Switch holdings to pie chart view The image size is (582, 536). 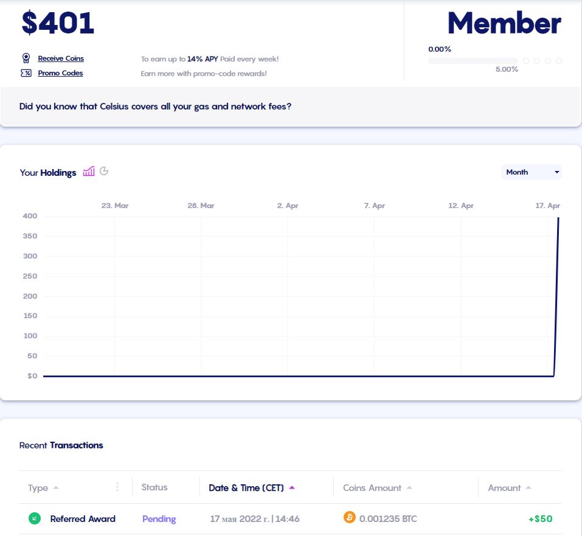tap(104, 172)
